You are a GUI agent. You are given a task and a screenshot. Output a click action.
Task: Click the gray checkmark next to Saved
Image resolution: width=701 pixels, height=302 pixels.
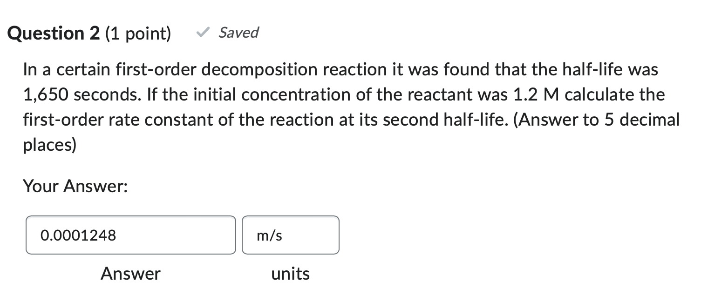pyautogui.click(x=202, y=33)
